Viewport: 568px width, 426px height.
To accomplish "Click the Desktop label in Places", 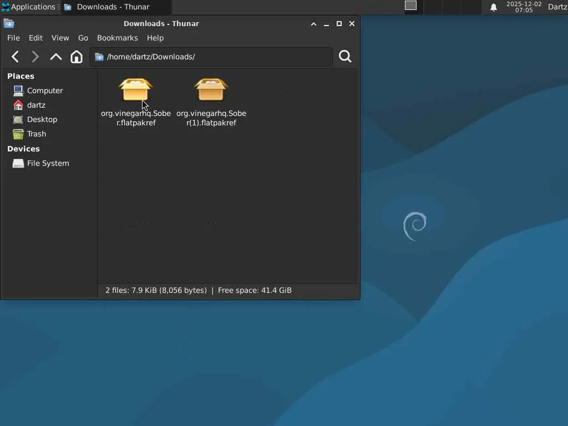I will point(42,120).
